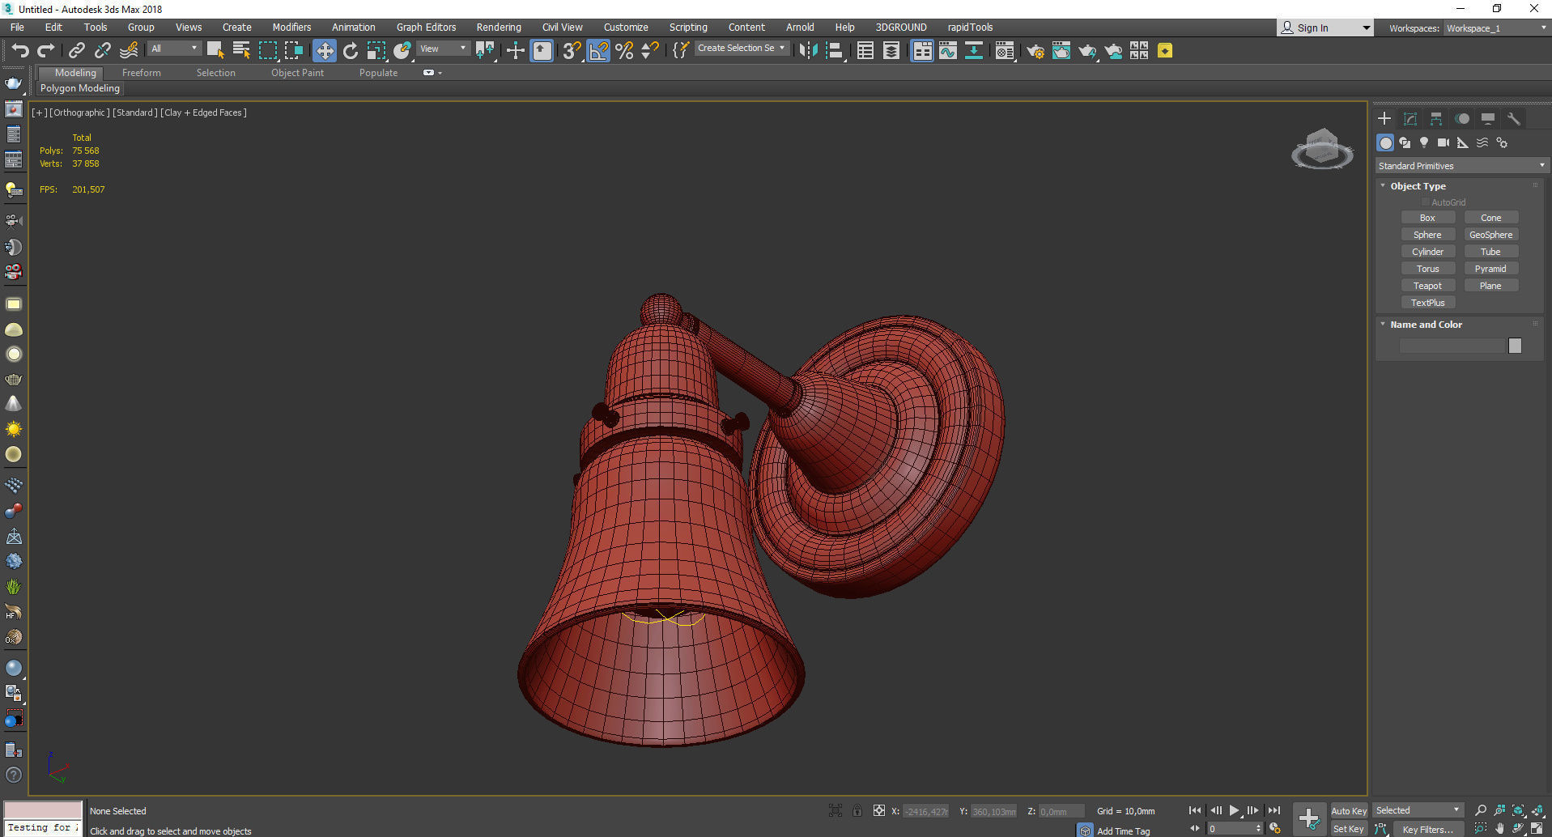Open the Workspaces dropdown
Image resolution: width=1552 pixels, height=837 pixels.
[1496, 28]
